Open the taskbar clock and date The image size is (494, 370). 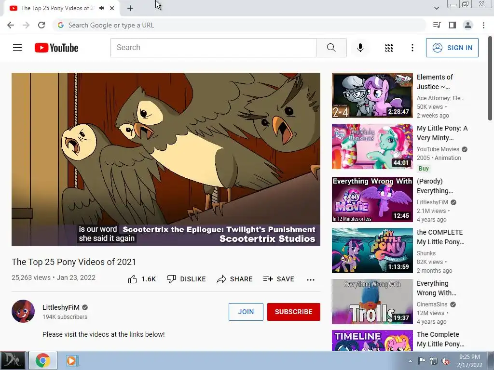[x=469, y=361]
